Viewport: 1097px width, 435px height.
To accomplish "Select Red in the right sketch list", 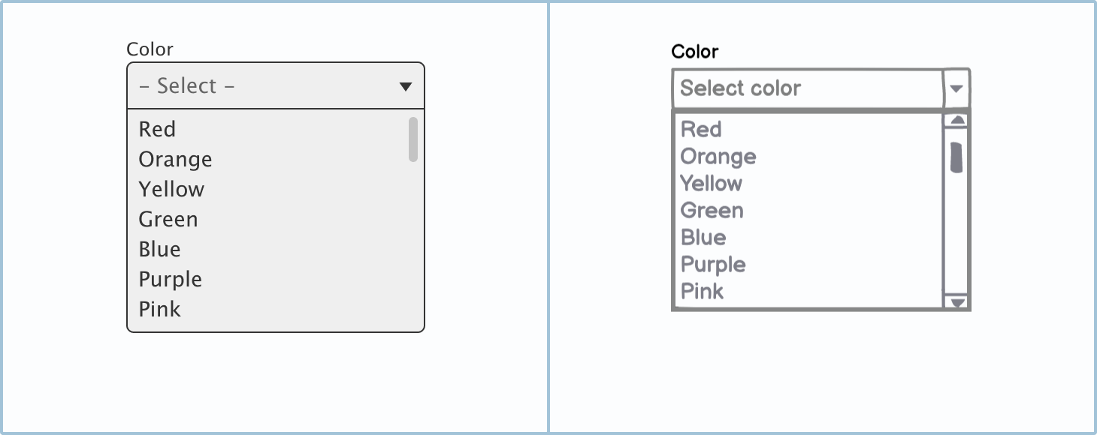I will 701,129.
